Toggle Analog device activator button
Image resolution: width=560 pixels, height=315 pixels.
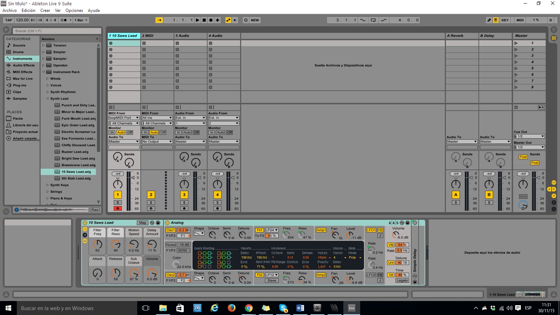(x=167, y=223)
